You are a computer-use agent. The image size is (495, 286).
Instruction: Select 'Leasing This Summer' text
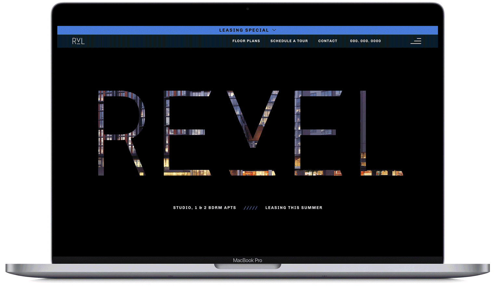[x=294, y=208]
